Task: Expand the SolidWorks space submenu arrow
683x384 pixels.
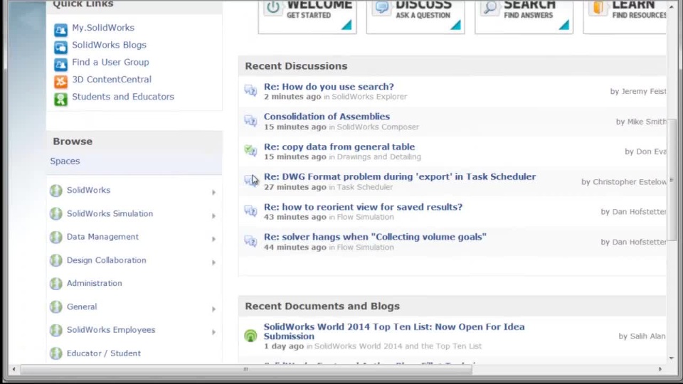Action: (x=213, y=192)
